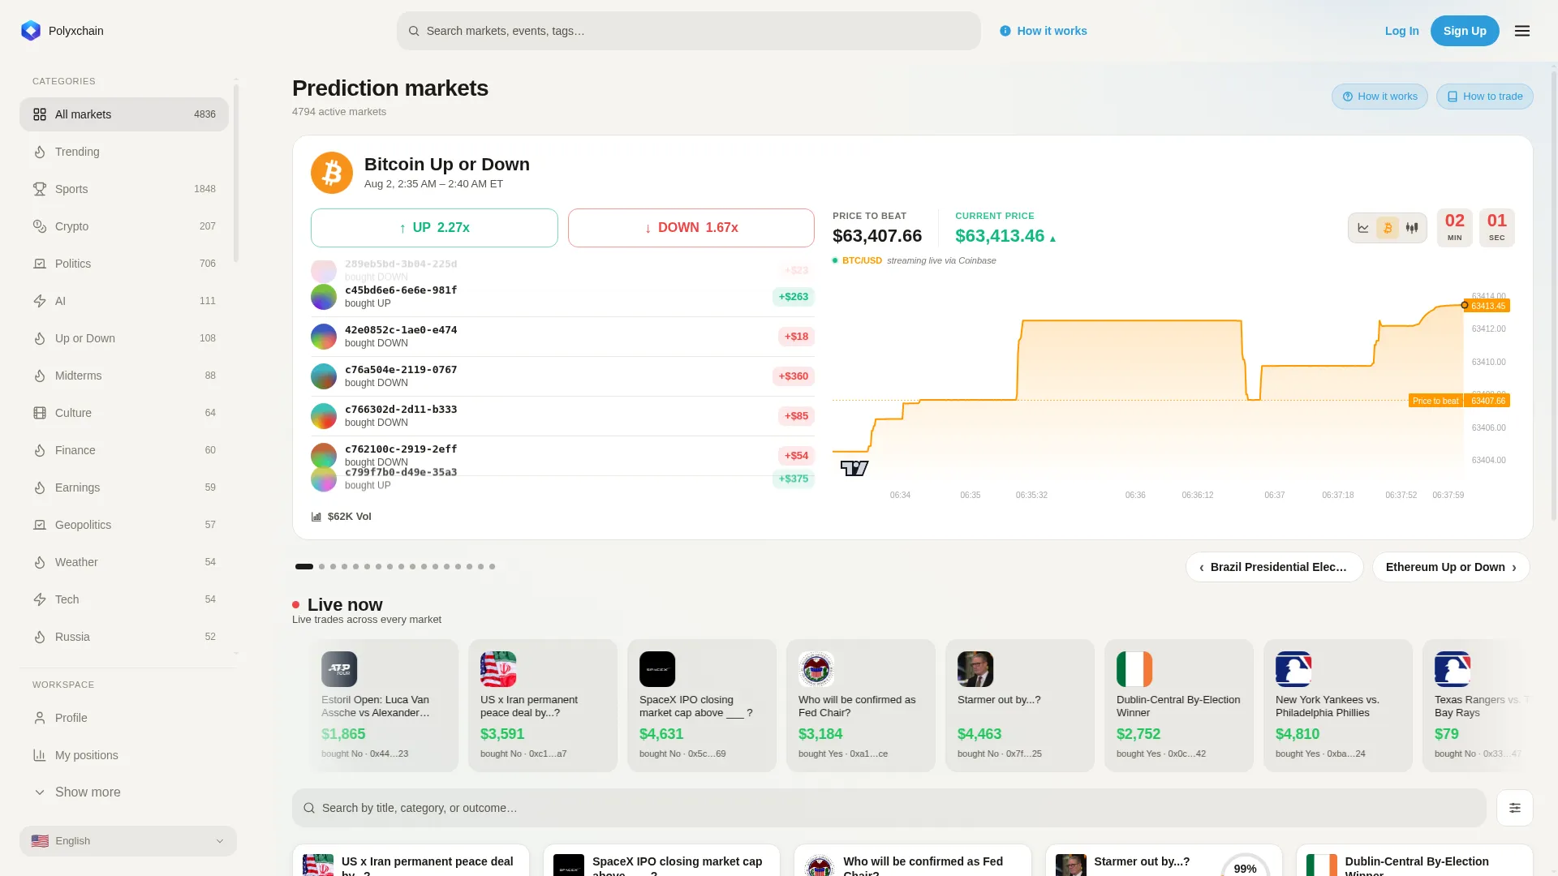Click the Polyxchain logo icon

coord(31,31)
